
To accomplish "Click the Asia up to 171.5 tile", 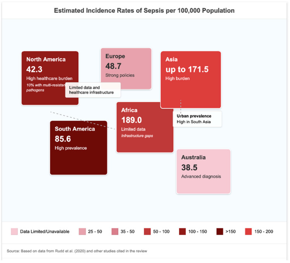I will coord(191,80).
